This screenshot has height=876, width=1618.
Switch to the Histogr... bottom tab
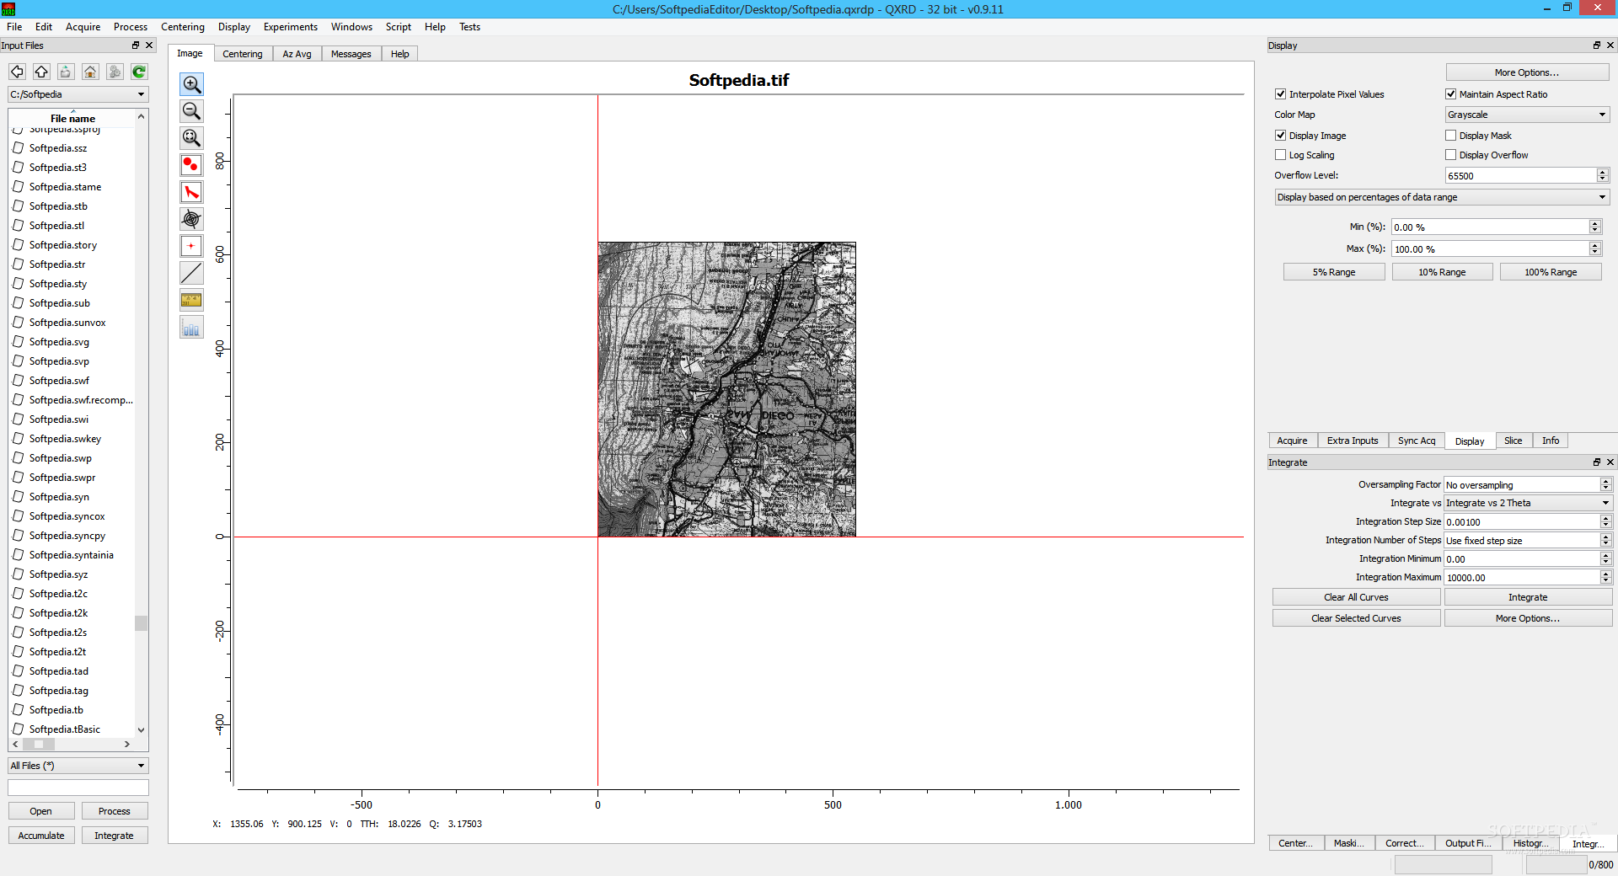tap(1530, 843)
